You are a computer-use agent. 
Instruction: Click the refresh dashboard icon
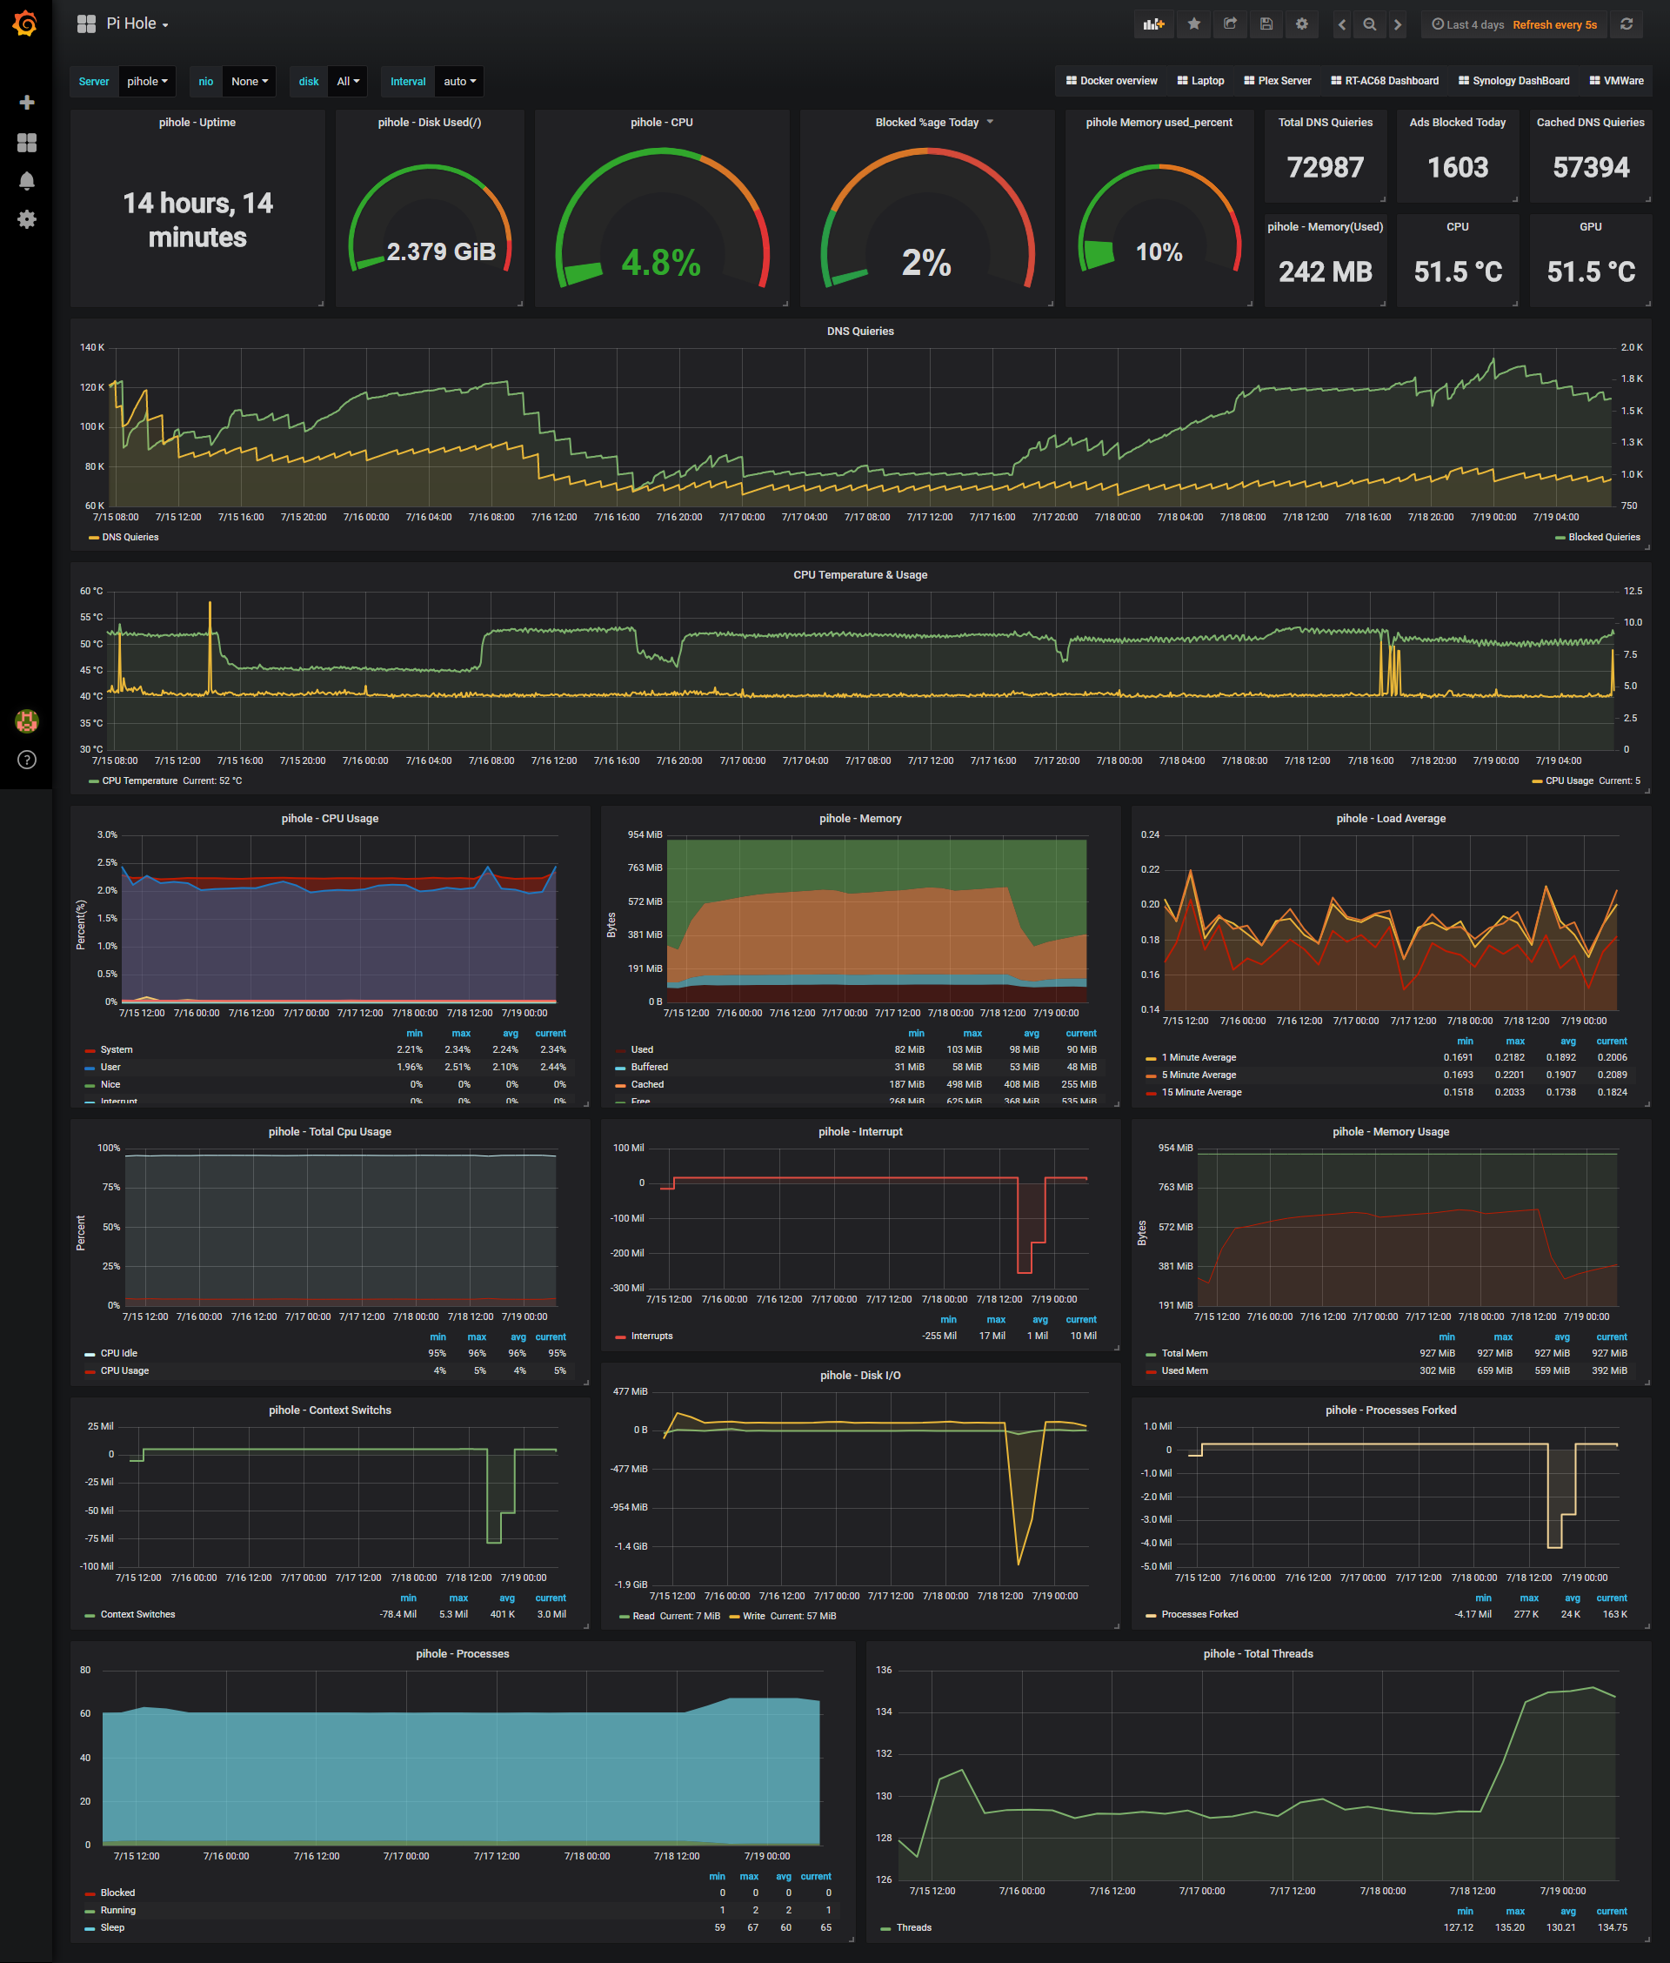(1627, 24)
